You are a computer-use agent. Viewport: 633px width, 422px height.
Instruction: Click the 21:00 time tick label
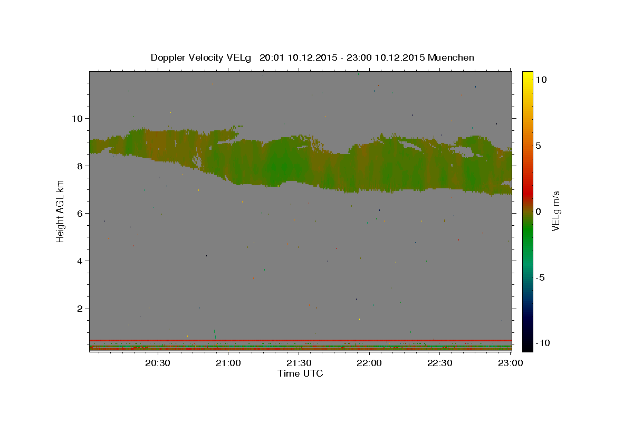[228, 363]
